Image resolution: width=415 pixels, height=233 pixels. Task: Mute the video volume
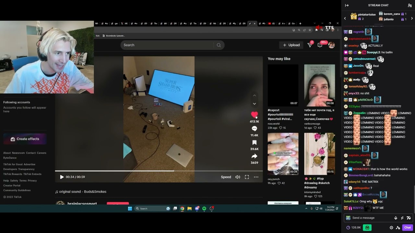tap(238, 177)
